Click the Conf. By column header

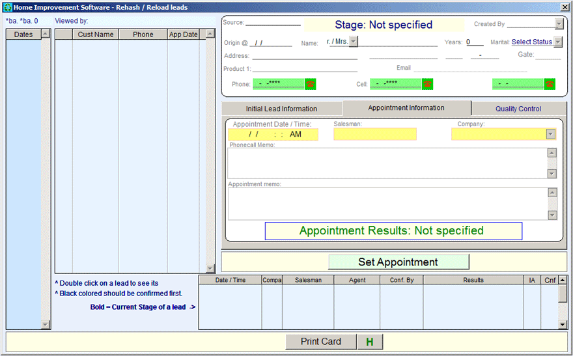402,280
